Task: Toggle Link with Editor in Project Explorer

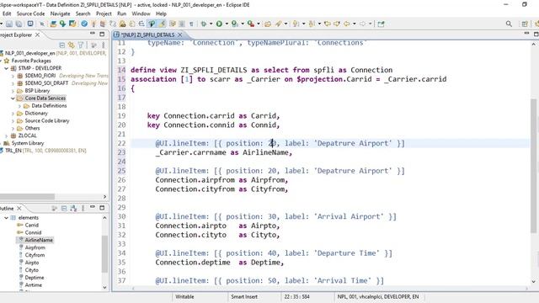Action: pyautogui.click(x=71, y=45)
